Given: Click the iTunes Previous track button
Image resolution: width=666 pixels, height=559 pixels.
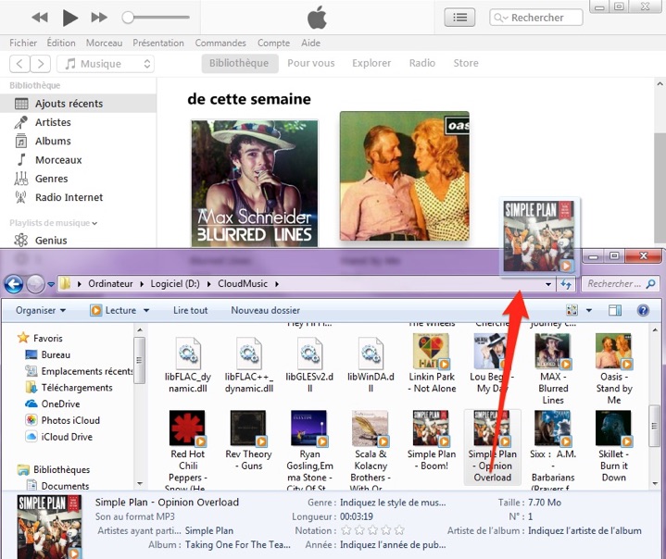Looking at the screenshot, I should pos(40,18).
